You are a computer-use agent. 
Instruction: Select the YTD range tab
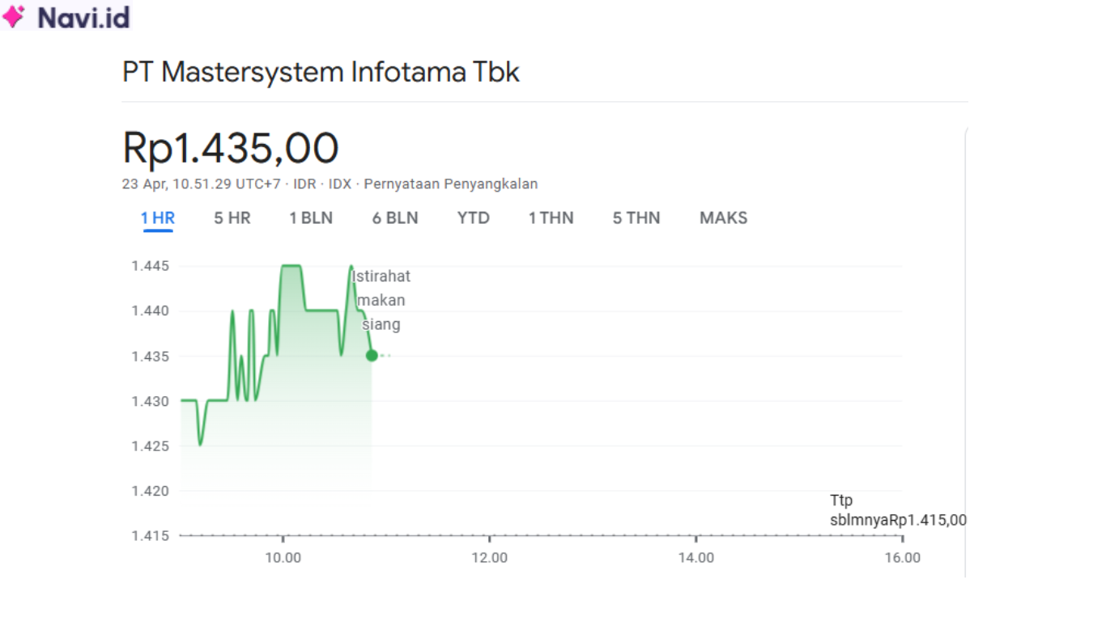pyautogui.click(x=474, y=218)
